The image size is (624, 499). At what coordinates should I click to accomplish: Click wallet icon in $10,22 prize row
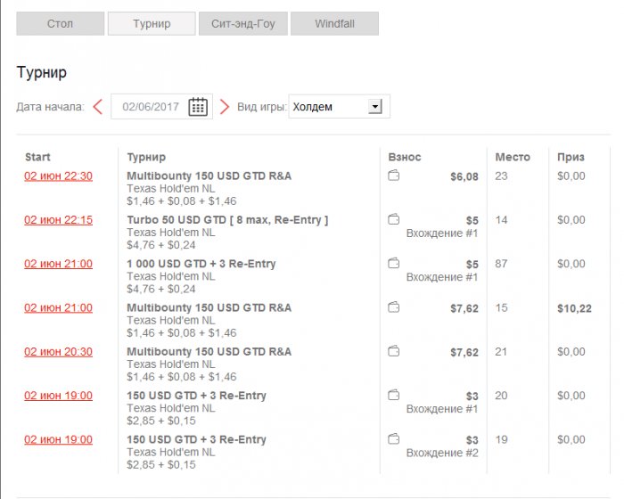pos(393,307)
